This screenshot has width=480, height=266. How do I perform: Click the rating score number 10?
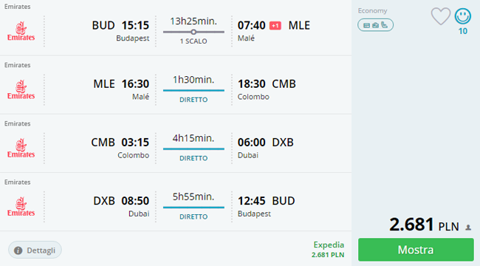[463, 31]
